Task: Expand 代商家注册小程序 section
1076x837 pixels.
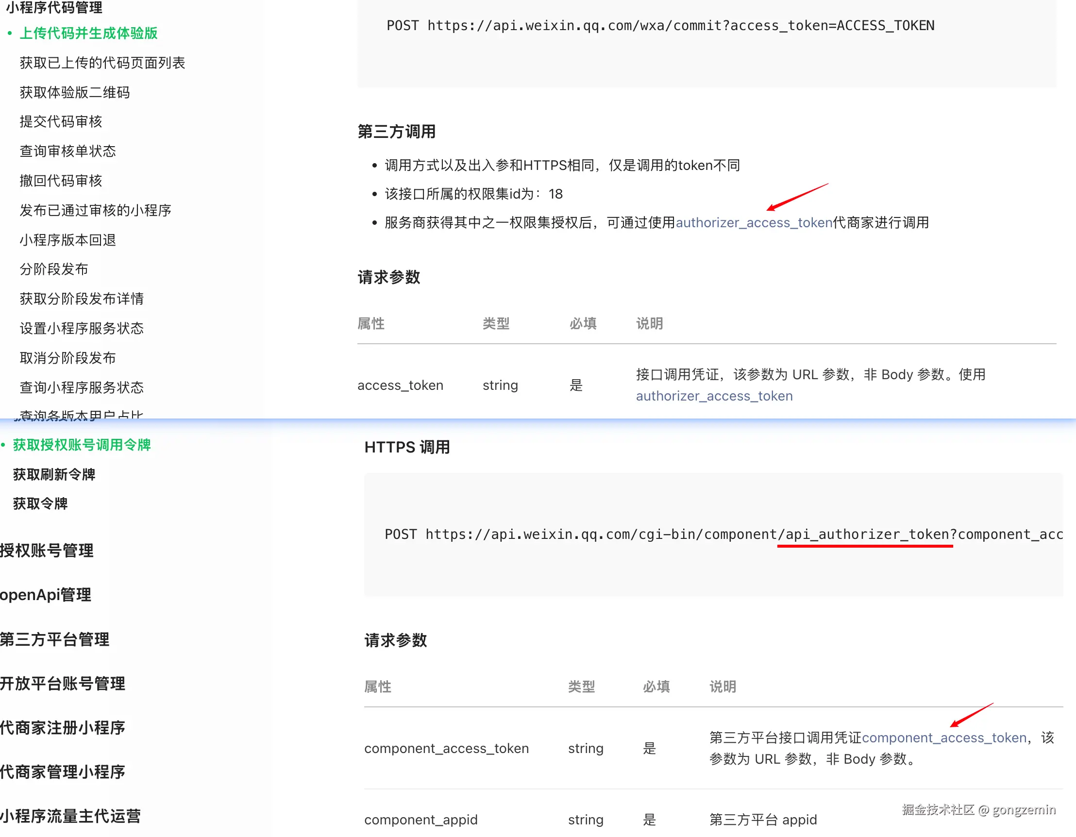Action: point(63,728)
